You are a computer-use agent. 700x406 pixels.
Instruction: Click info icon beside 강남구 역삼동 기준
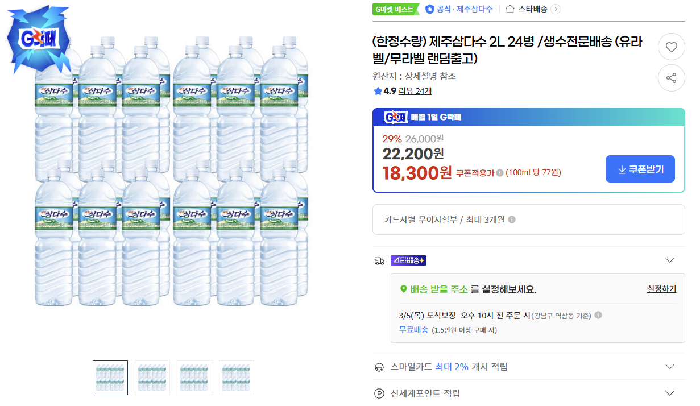click(598, 316)
